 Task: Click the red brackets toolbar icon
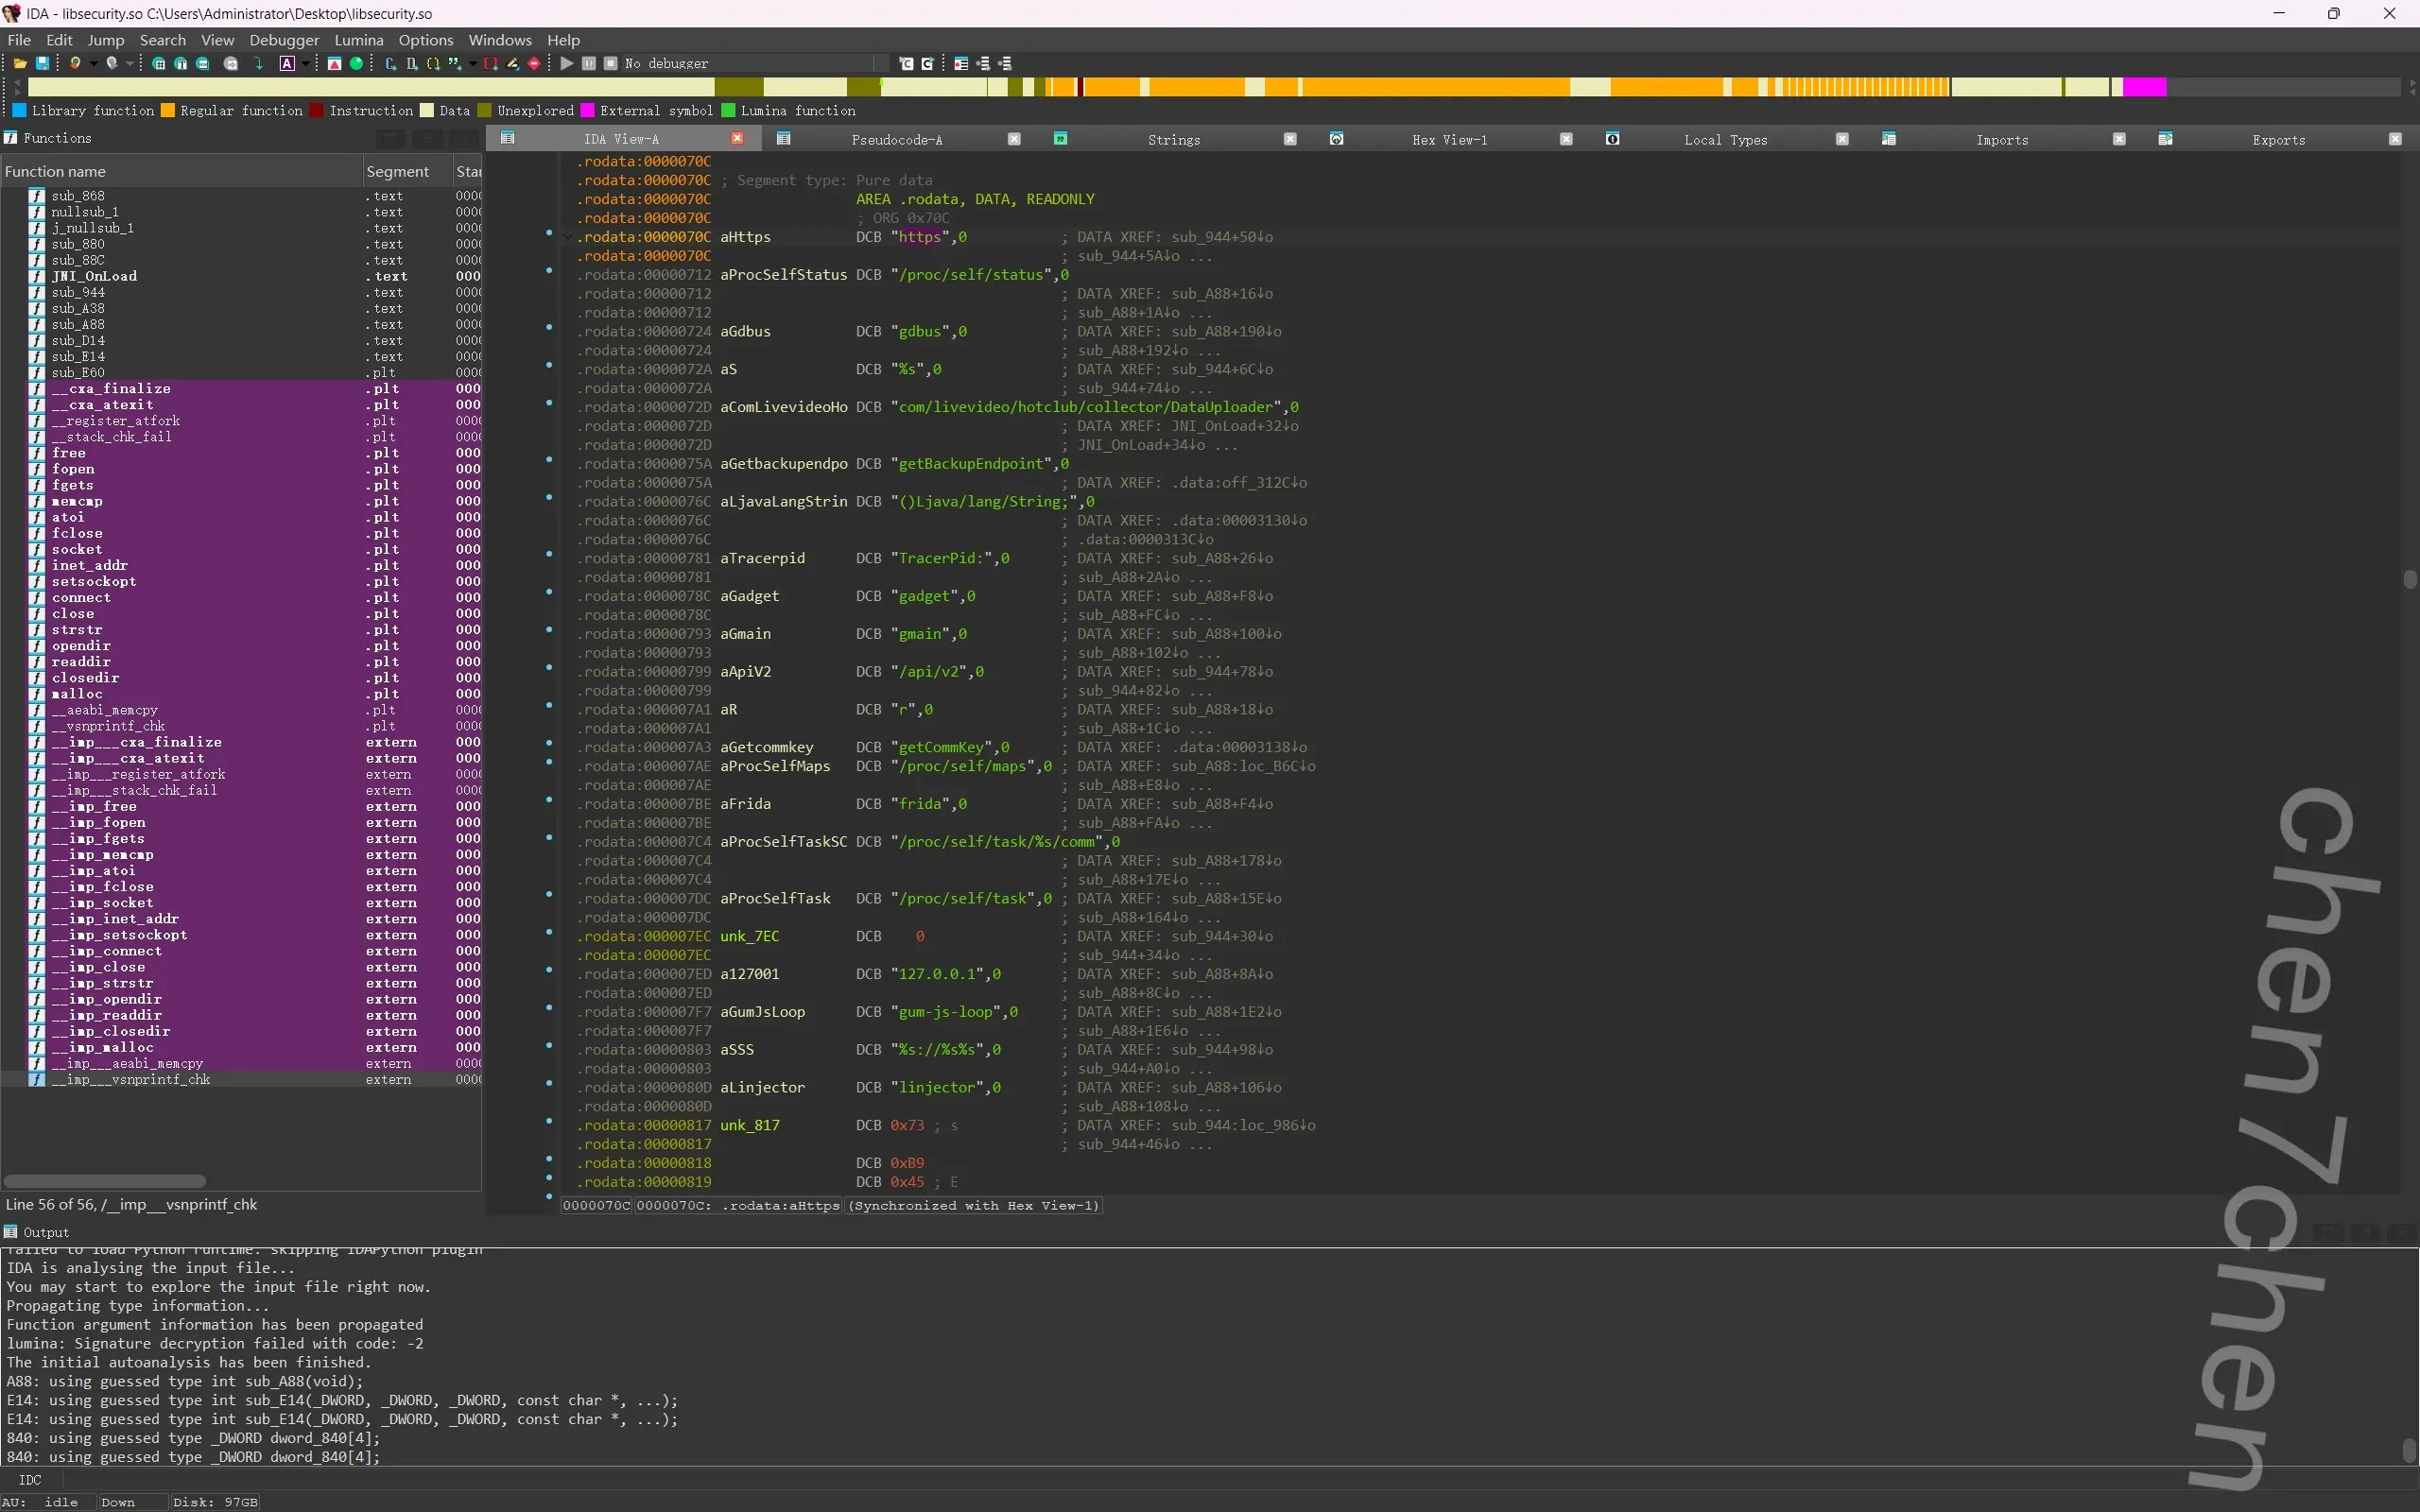(491, 63)
